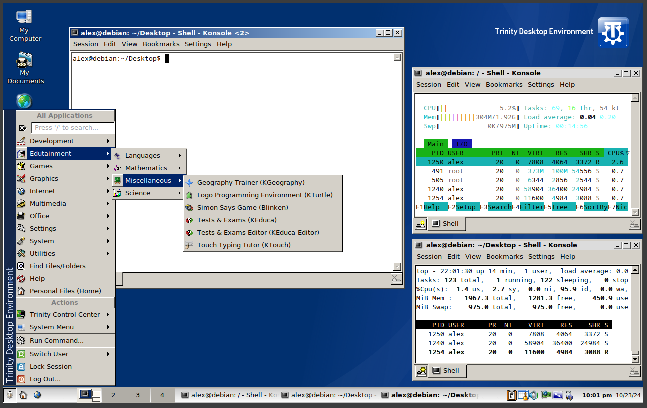Click the new session icon in htop Konsole
The height and width of the screenshot is (408, 647).
(x=421, y=224)
